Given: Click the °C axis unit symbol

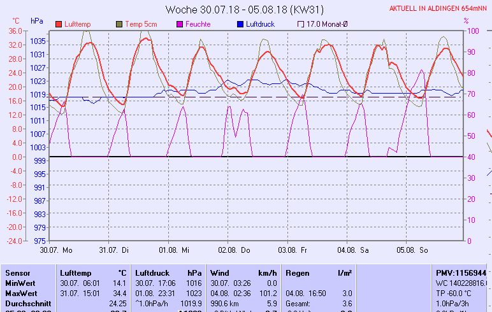Looking at the screenshot, I should 16,21.
